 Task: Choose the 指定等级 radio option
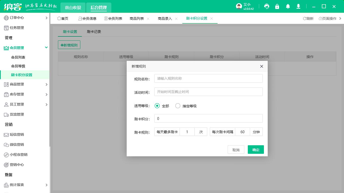(x=178, y=106)
